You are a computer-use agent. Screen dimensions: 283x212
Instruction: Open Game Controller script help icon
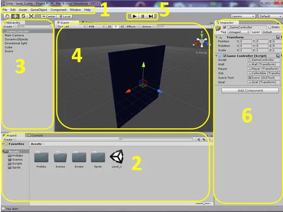(278, 55)
